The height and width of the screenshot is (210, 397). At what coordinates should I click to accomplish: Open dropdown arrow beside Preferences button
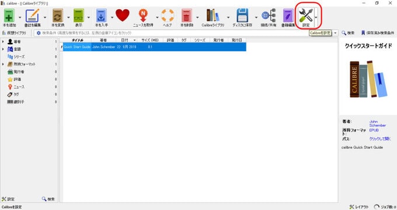tap(316, 17)
